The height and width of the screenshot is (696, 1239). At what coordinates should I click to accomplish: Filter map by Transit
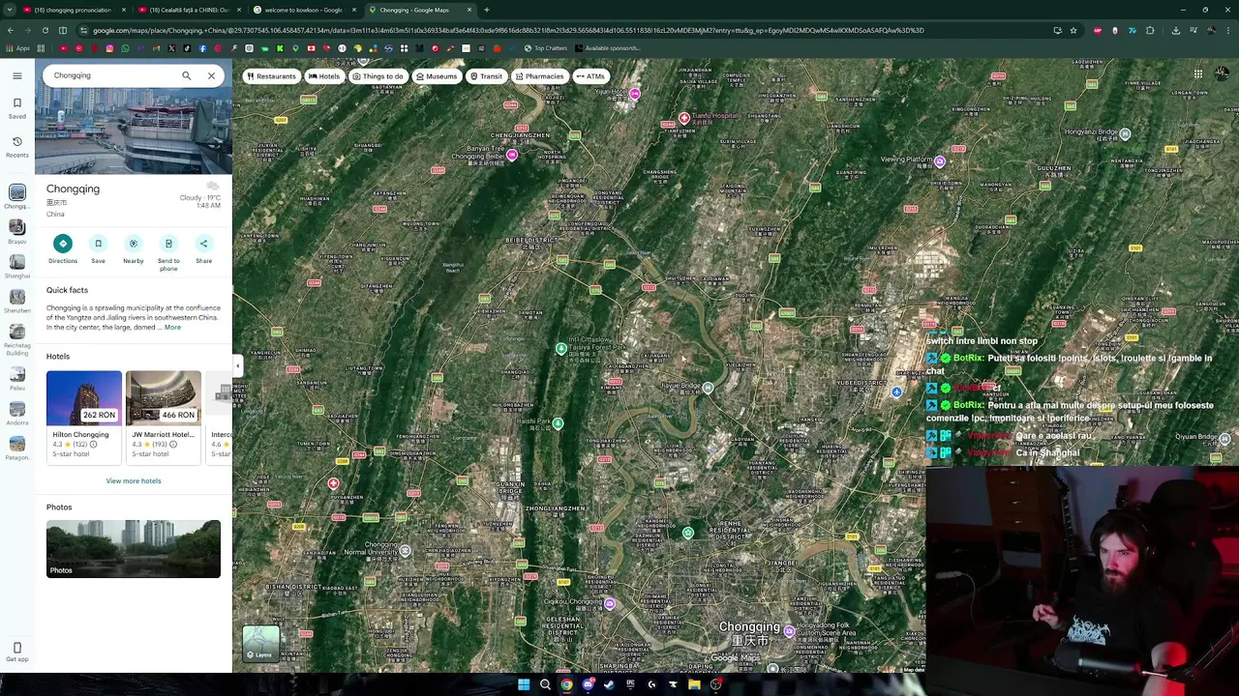pos(487,76)
